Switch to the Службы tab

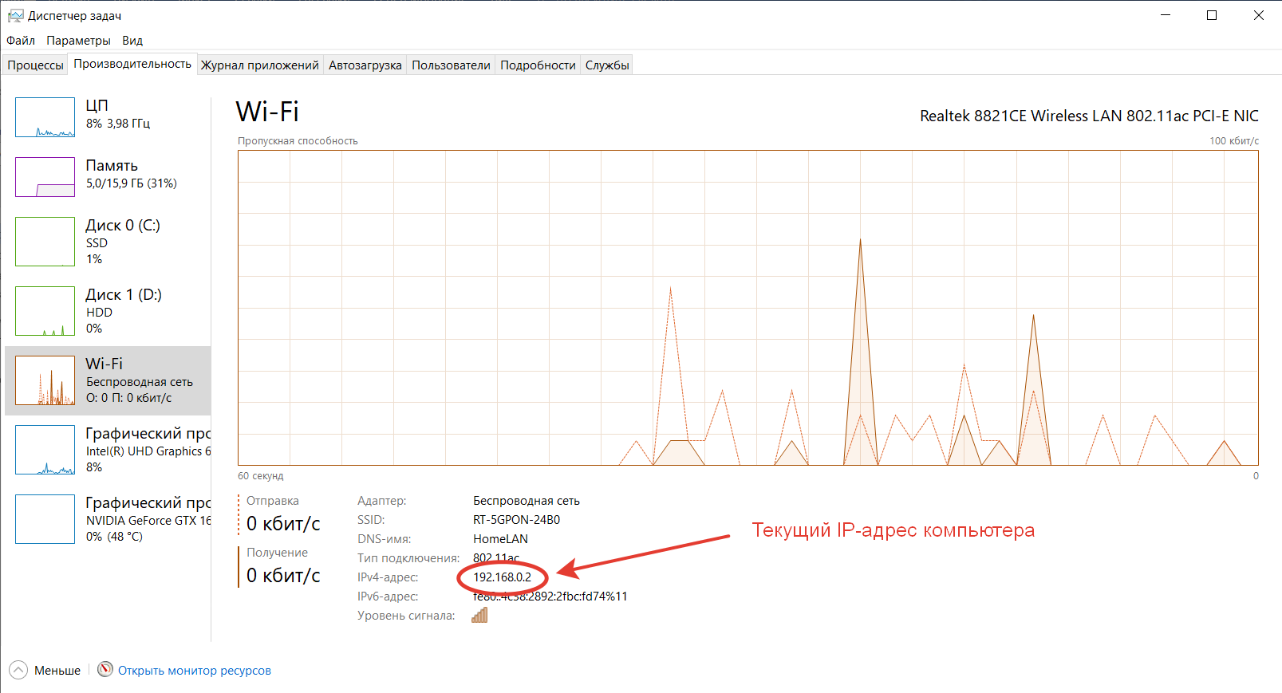pos(607,65)
